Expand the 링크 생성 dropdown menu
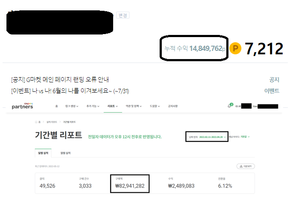The height and width of the screenshot is (216, 293). click(x=72, y=106)
